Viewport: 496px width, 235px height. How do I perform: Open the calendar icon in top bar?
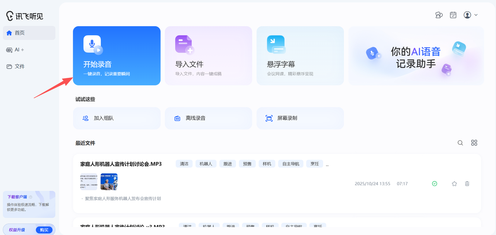pyautogui.click(x=453, y=15)
